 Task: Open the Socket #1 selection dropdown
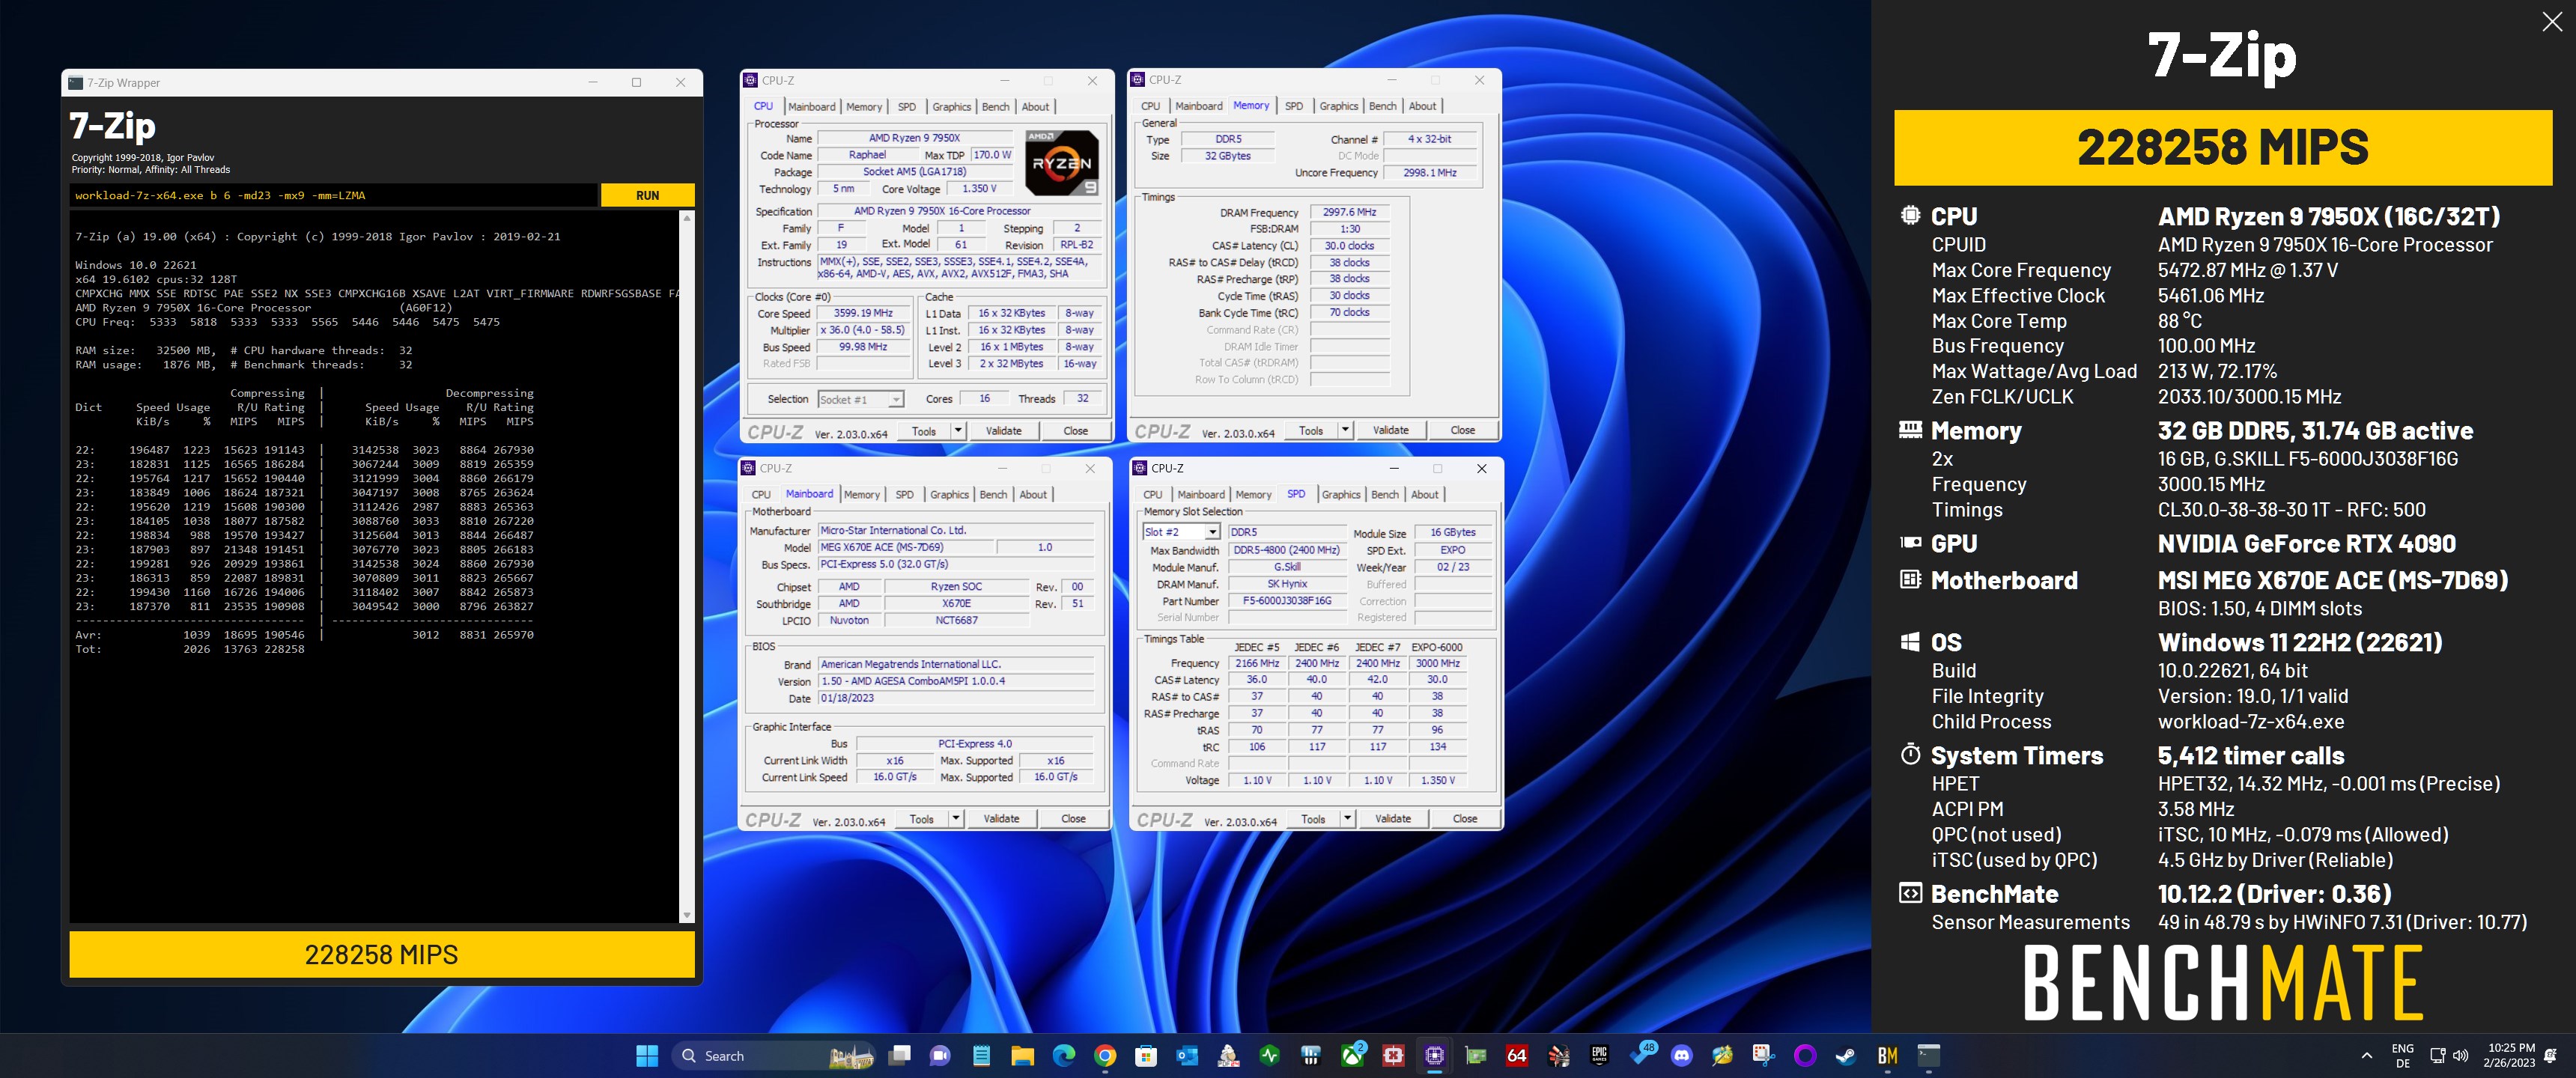pos(860,399)
